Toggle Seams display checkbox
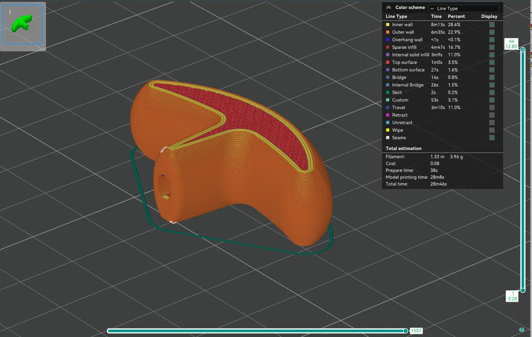Viewport: 532px width, 337px height. 492,137
